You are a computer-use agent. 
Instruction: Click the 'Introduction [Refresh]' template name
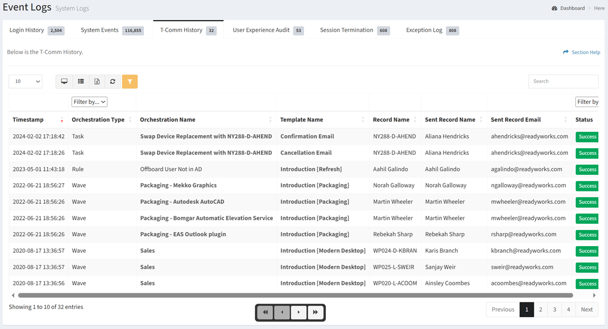coord(311,169)
